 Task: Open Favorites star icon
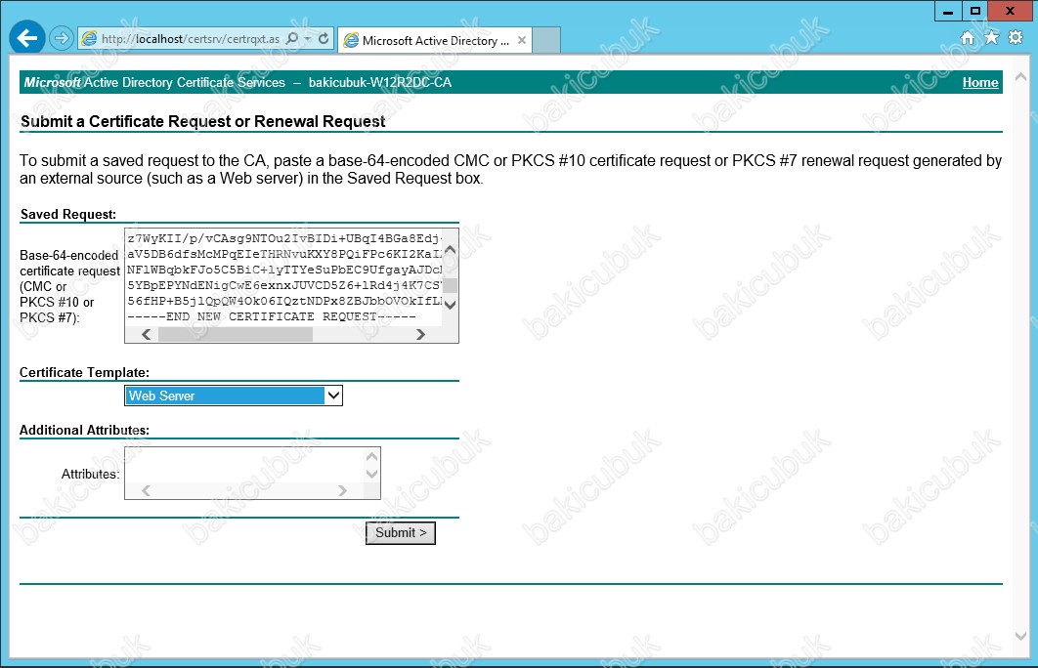point(991,38)
